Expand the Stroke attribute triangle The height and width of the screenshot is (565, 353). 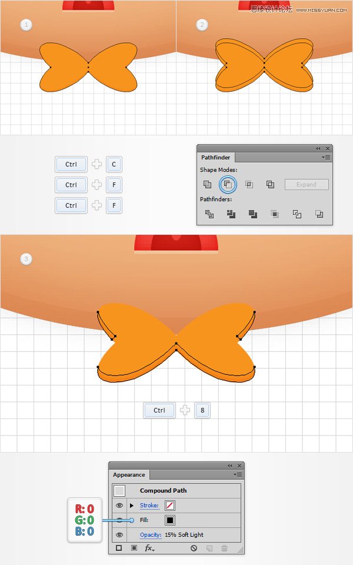[x=131, y=506]
